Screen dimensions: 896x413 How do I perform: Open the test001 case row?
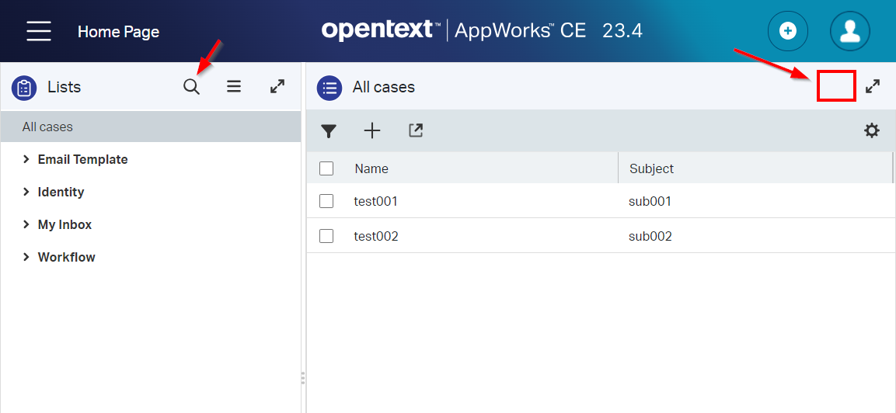[x=376, y=201]
